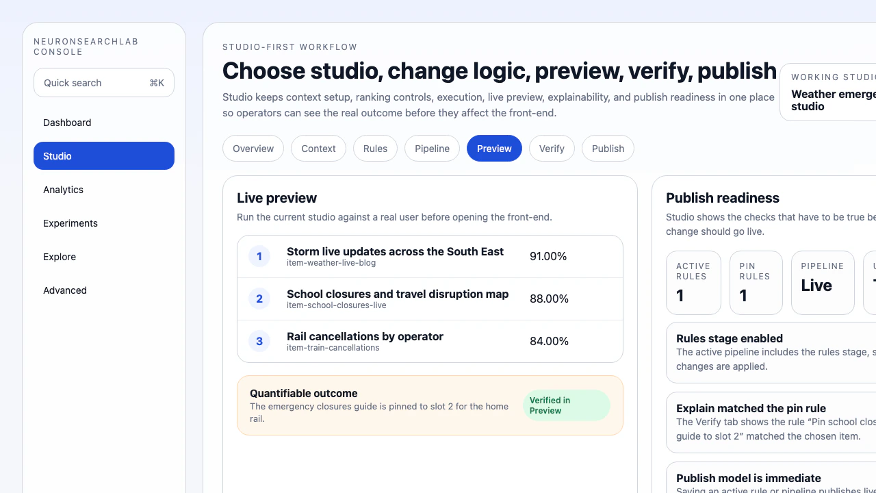Switch to the Verify tab

[552, 148]
